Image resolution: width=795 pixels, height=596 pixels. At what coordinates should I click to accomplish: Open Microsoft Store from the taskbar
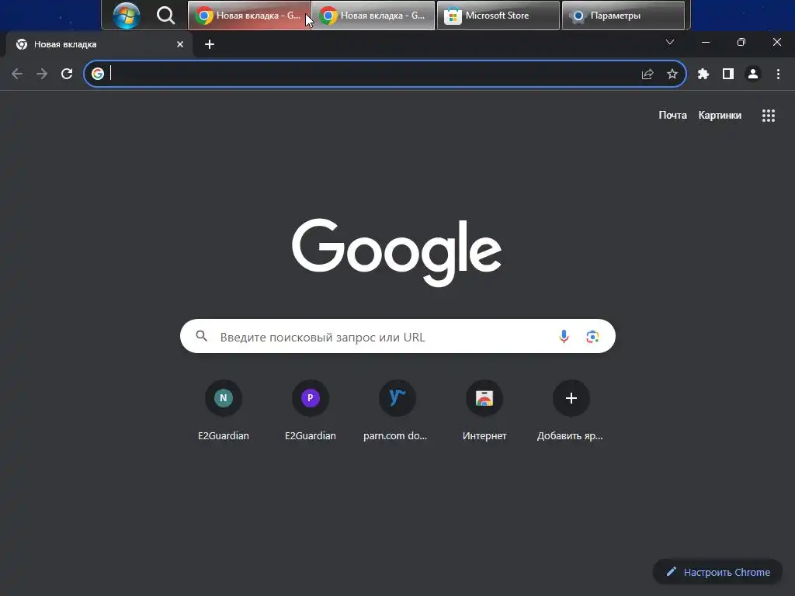pyautogui.click(x=498, y=16)
